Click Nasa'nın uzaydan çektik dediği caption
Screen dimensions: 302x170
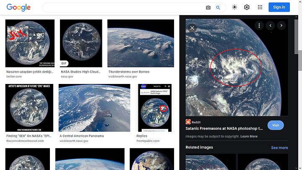point(30,72)
